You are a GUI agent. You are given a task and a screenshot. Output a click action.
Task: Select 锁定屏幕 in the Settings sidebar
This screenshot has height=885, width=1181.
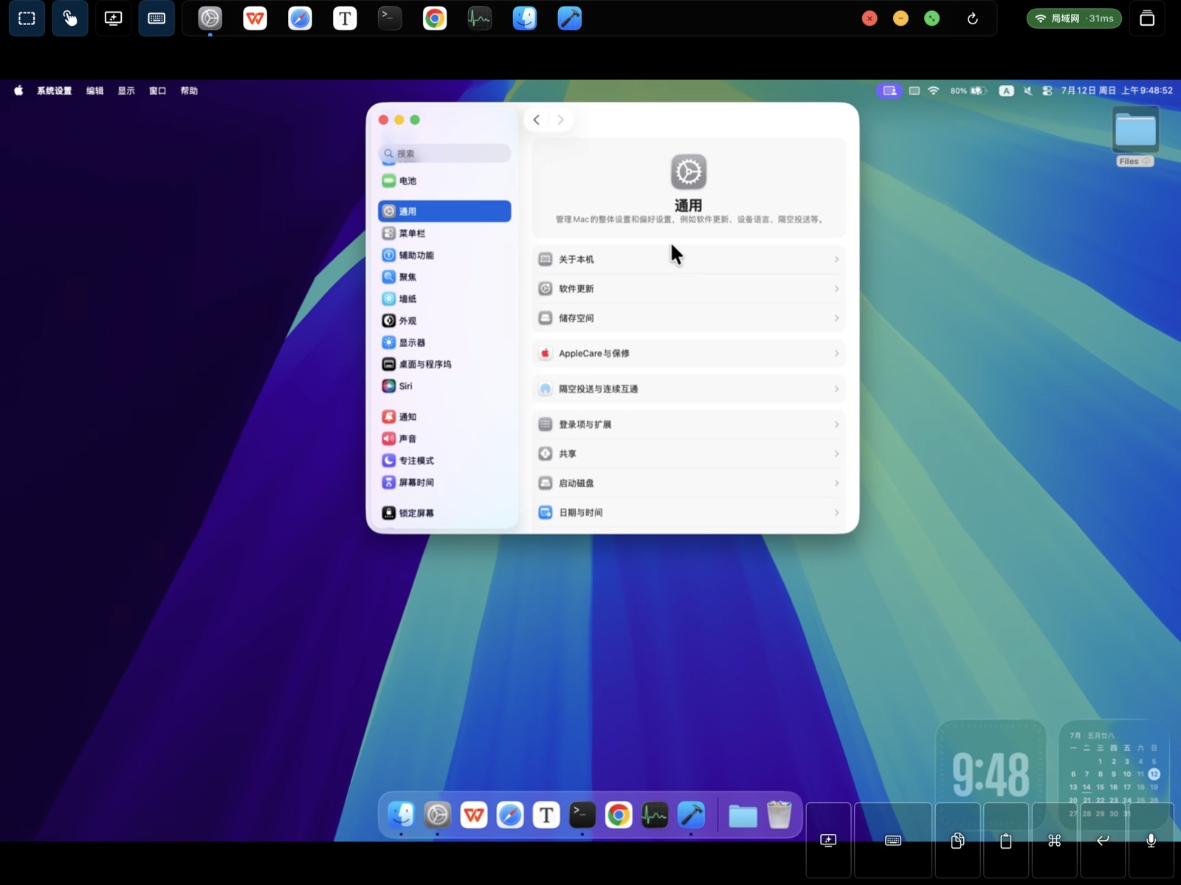(444, 513)
